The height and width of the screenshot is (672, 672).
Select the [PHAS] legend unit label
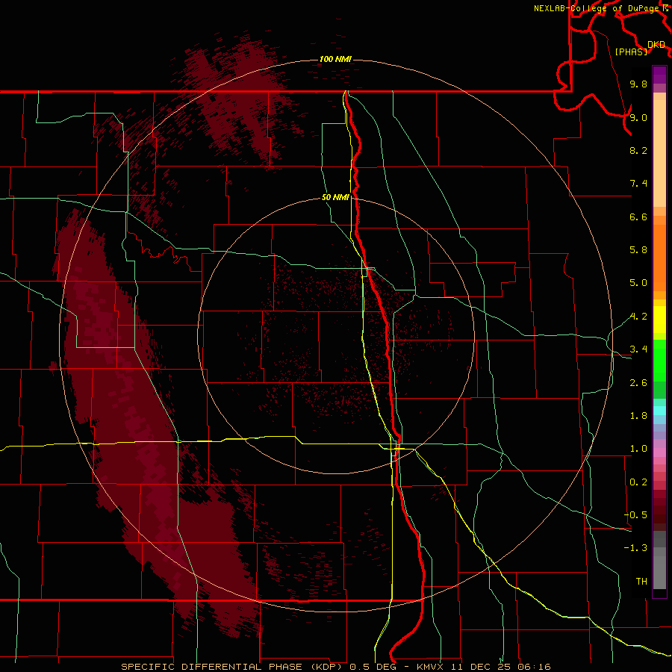631,52
